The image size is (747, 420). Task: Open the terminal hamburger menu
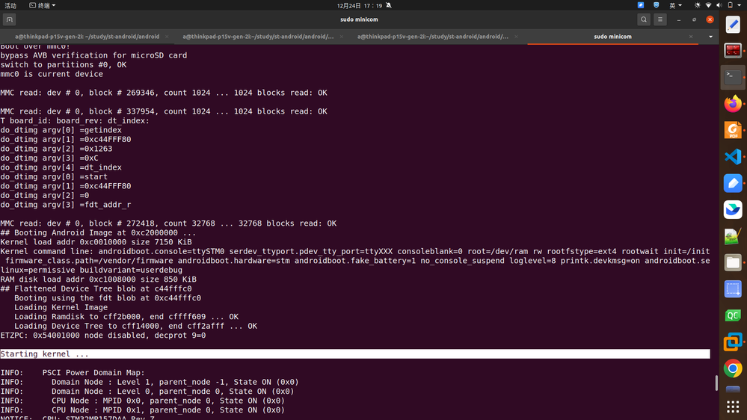coord(660,19)
